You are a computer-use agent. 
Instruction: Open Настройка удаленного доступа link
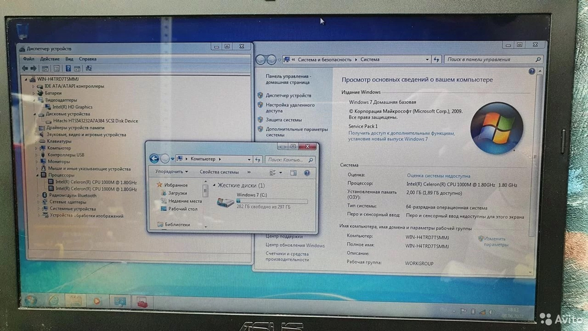tap(290, 108)
